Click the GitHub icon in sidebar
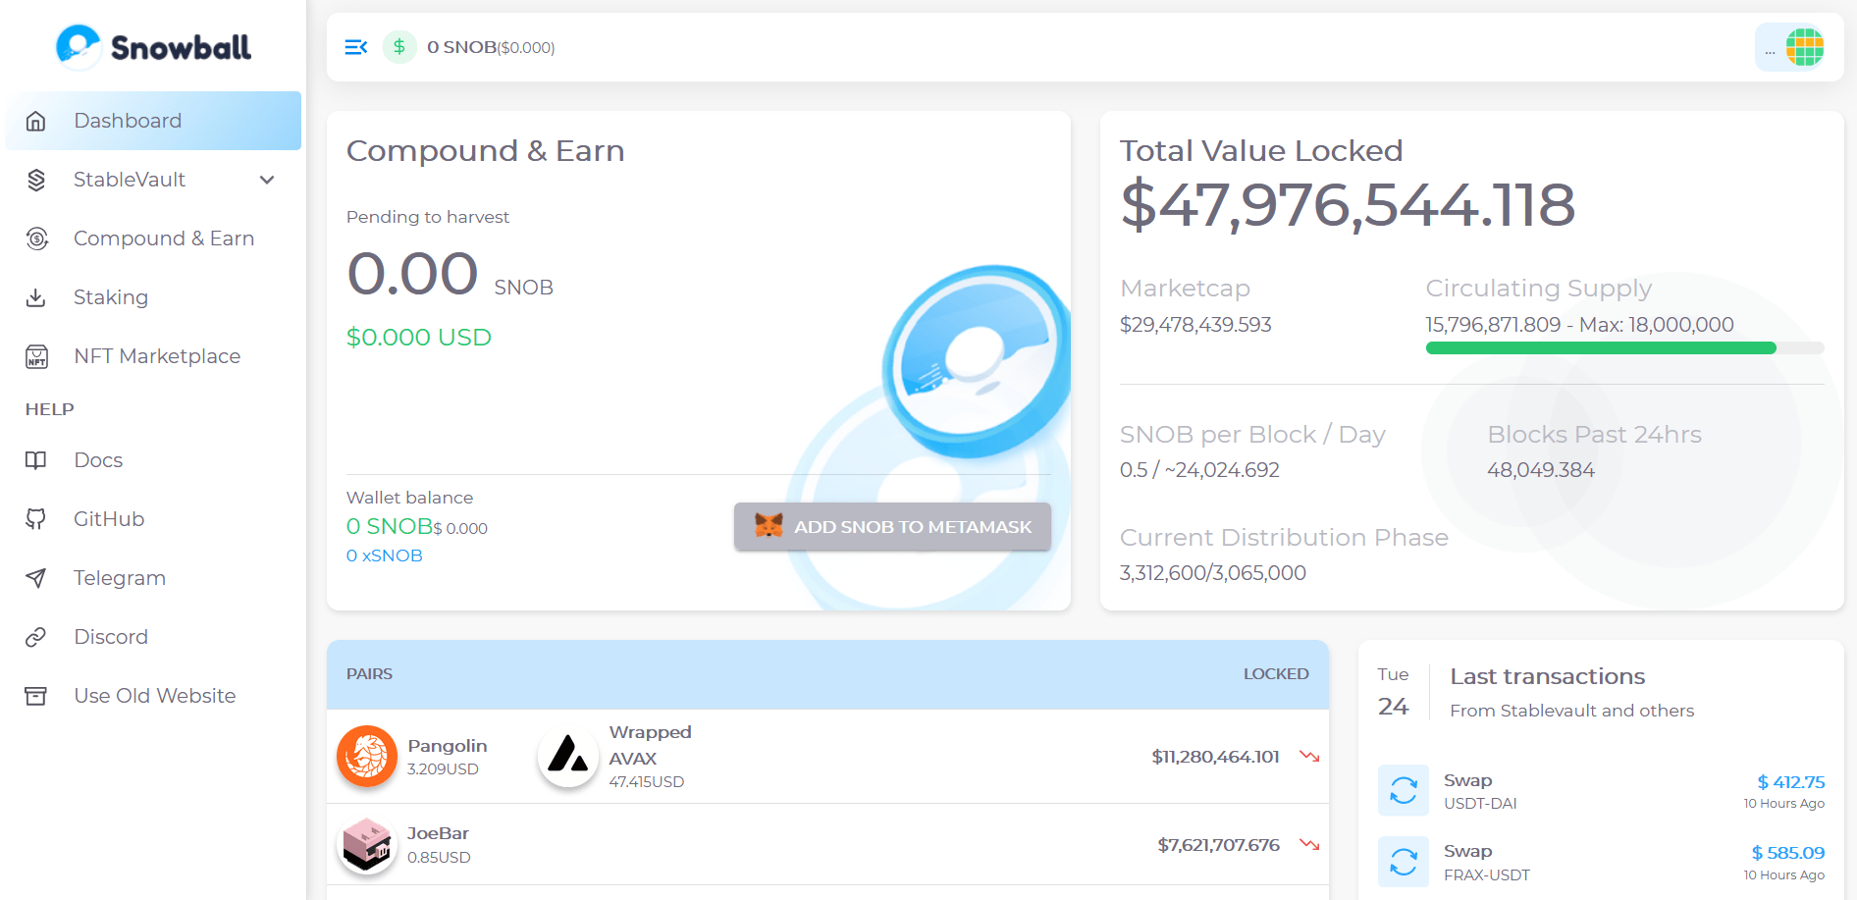Viewport: 1857px width, 900px height. (36, 519)
